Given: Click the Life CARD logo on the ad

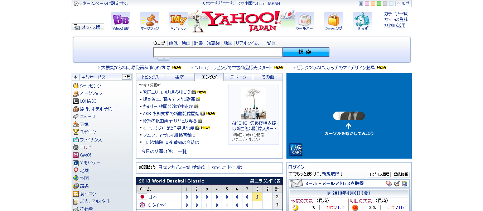Looking at the screenshot, I should 296,150.
